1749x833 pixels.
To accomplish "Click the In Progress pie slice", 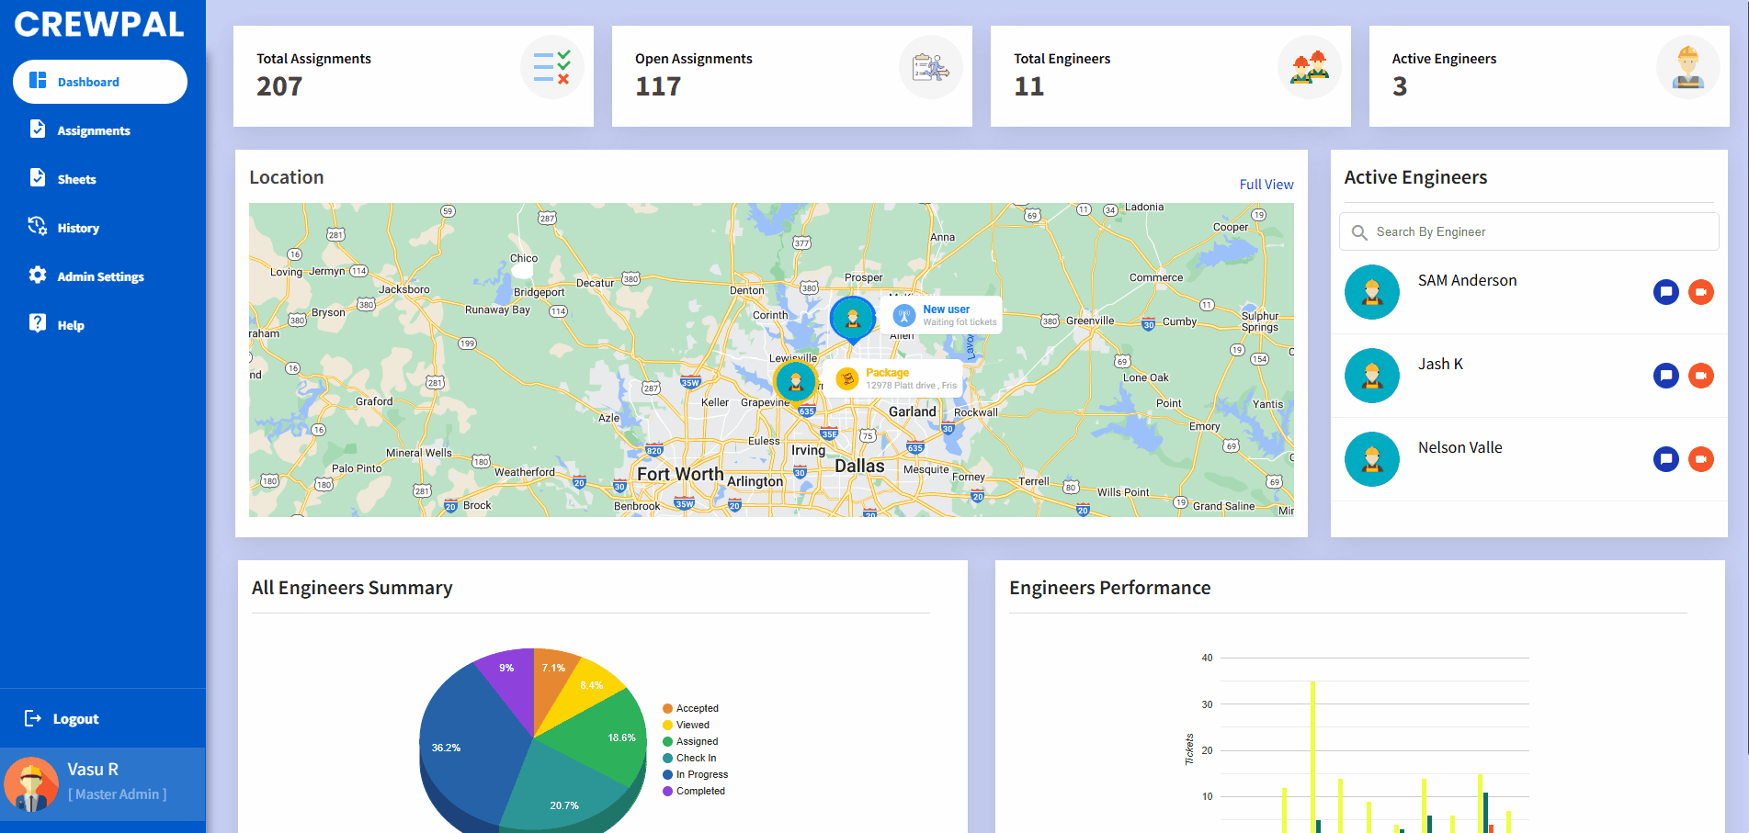I will 469,744.
